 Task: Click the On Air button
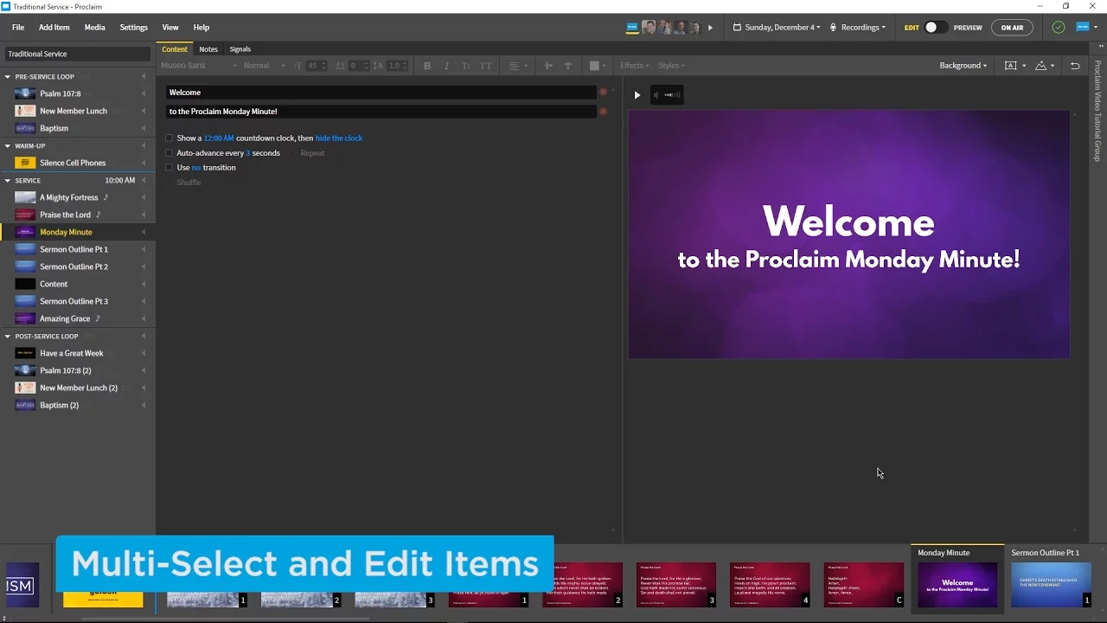pyautogui.click(x=1012, y=28)
